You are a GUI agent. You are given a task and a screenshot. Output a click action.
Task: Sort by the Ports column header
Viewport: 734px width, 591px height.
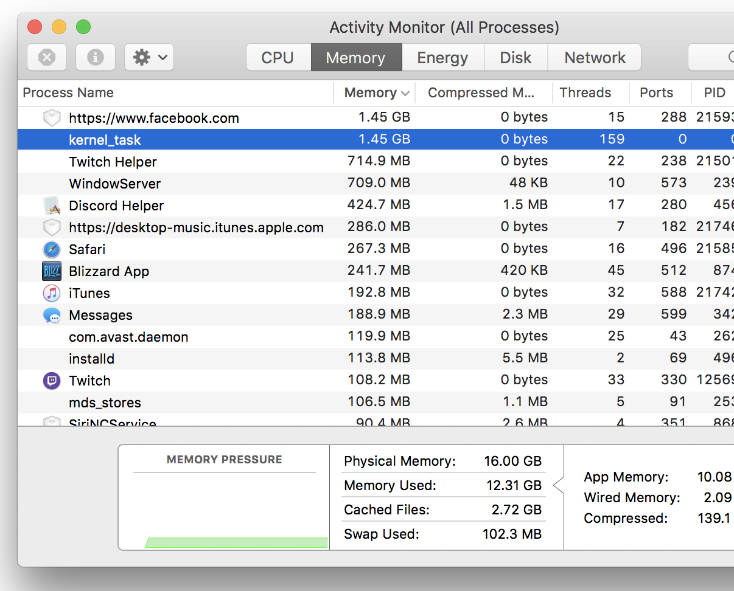click(660, 93)
